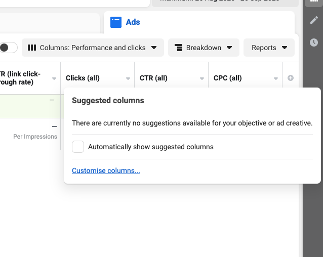Switch to the Ads tab
323x257 pixels.
[x=133, y=22]
